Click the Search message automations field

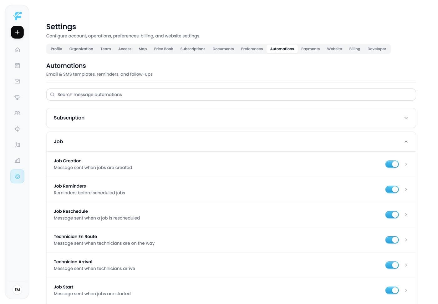click(231, 94)
